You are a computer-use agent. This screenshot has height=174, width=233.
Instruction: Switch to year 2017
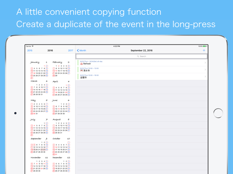70,50
